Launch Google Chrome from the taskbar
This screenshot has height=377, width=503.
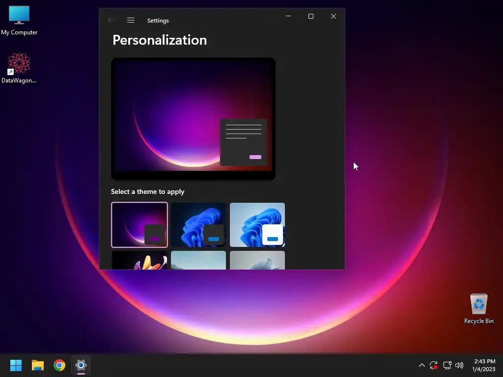[x=59, y=365]
